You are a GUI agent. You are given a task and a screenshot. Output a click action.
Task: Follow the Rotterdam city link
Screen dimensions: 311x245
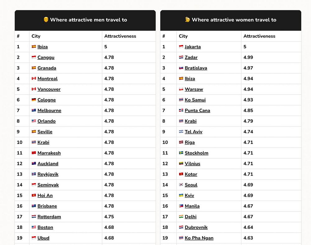coord(49,217)
